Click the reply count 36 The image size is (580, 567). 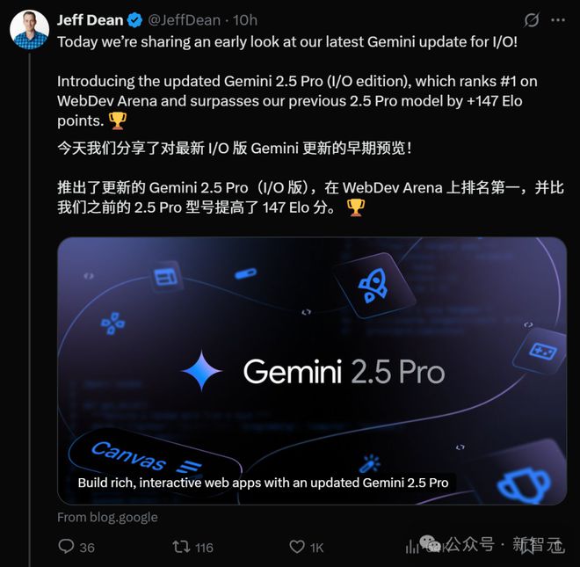click(87, 548)
